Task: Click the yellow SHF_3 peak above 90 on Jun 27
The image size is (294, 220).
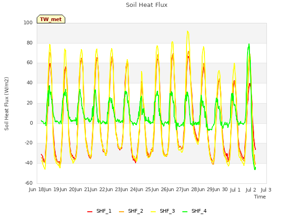Action: click(x=187, y=32)
